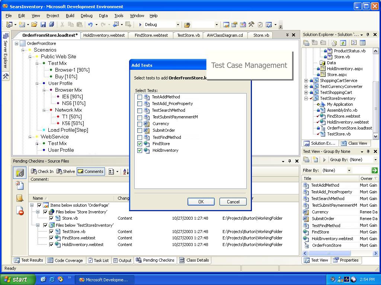Check the TestAddMethod checkbox
381x285 pixels.
coord(140,97)
